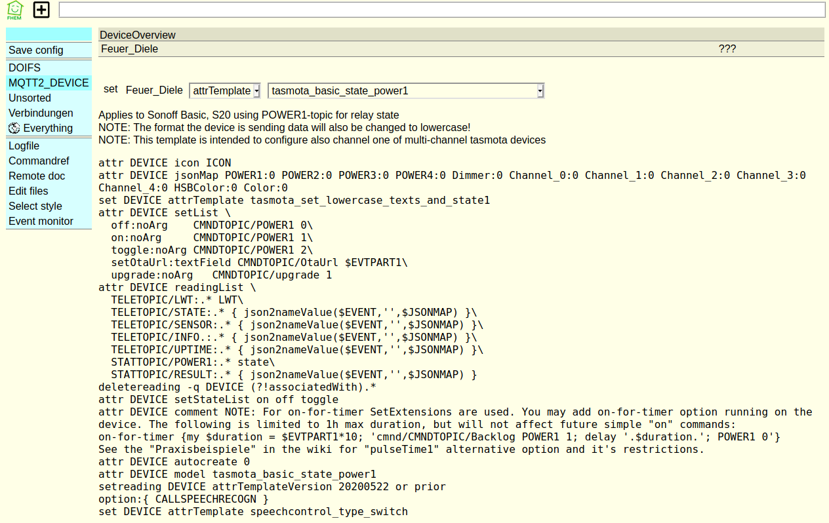Select the MQTT2_DEVICE room

pyautogui.click(x=49, y=83)
